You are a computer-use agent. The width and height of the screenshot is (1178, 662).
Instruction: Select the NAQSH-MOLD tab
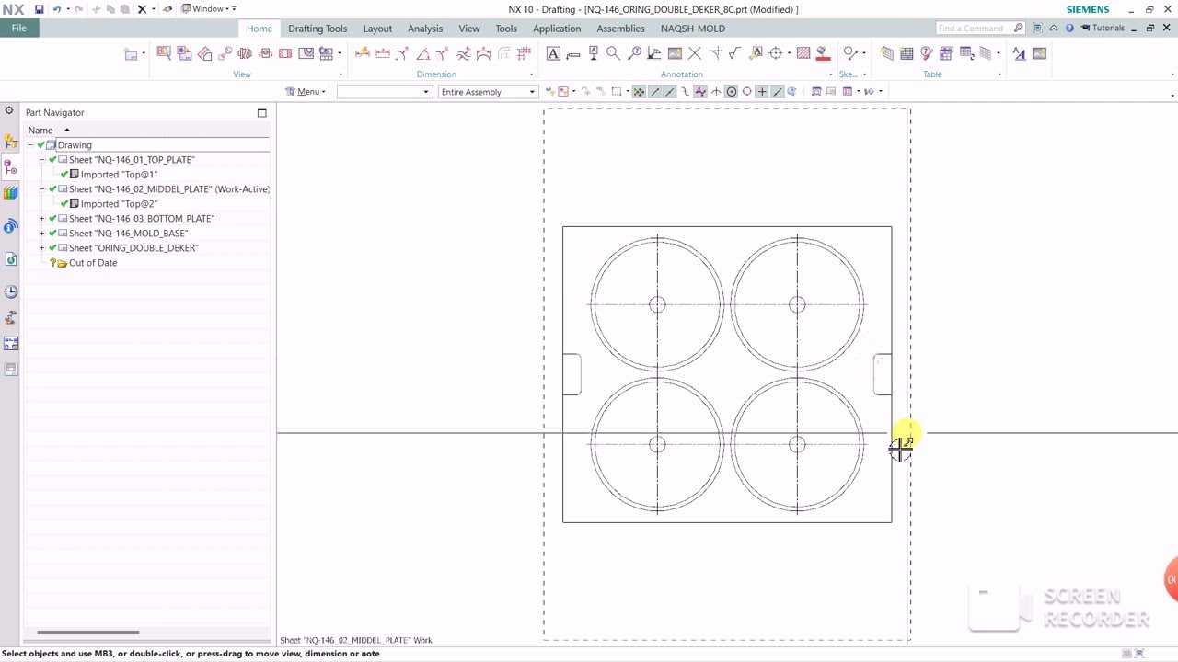(x=693, y=29)
